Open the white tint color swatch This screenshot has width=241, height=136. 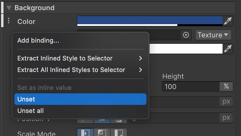click(186, 49)
